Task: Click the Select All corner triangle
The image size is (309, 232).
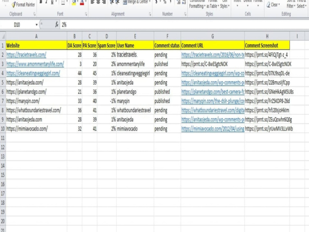Action: coord(3,36)
